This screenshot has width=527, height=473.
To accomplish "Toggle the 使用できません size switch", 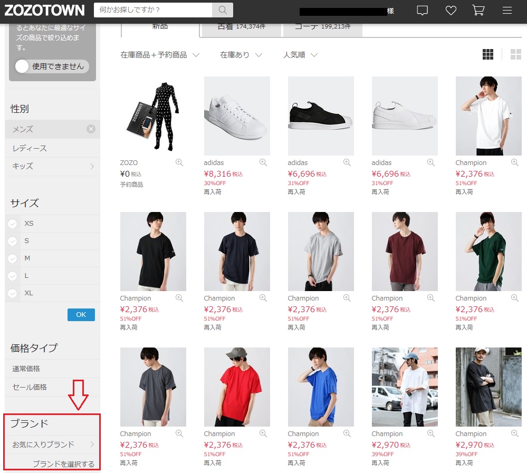I will (52, 66).
